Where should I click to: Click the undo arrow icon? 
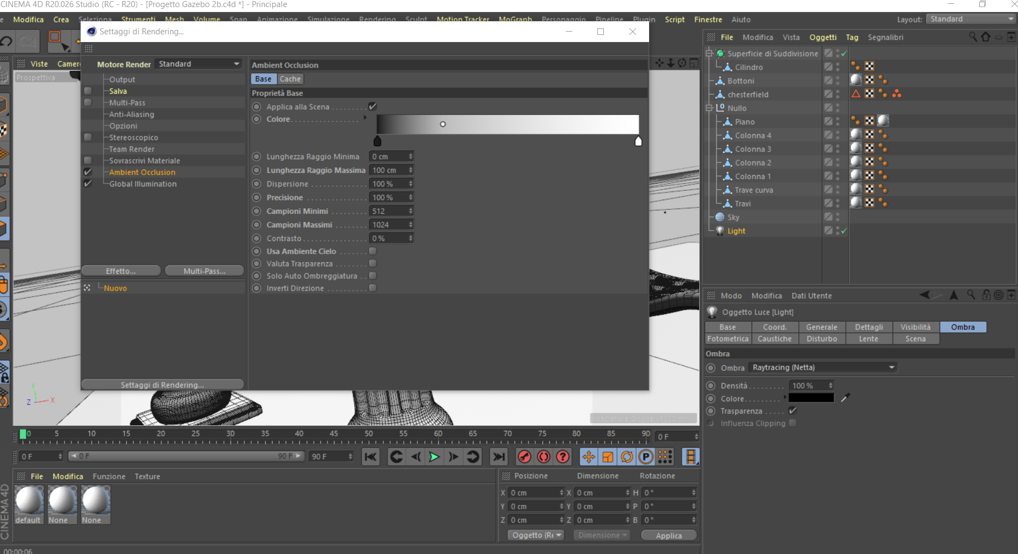(7, 41)
